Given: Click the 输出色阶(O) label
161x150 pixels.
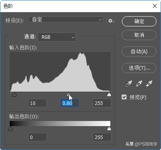Looking at the screenshot, I should point(24,116).
